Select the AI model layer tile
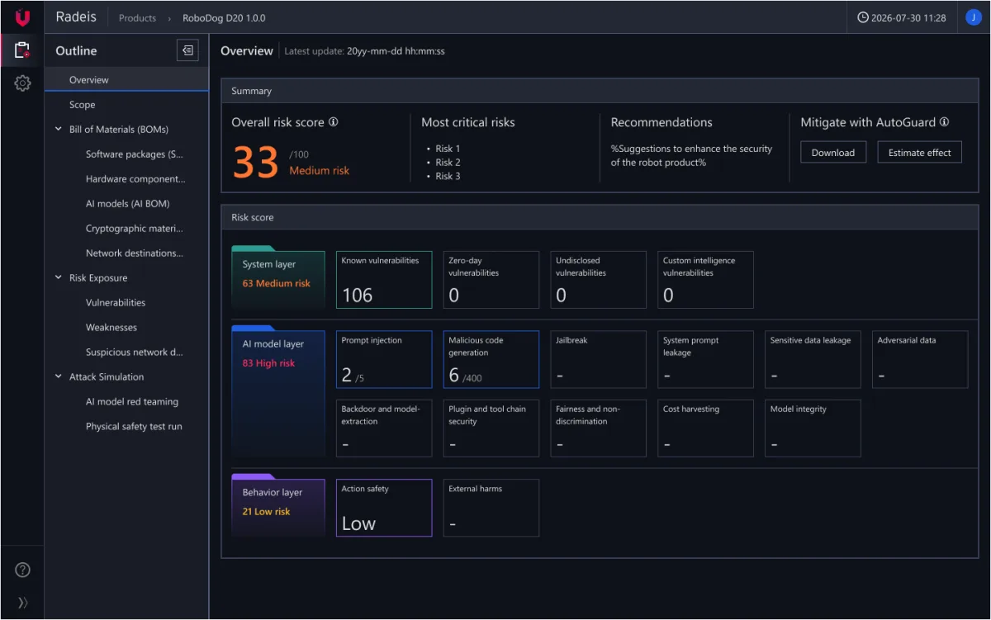 pyautogui.click(x=278, y=390)
